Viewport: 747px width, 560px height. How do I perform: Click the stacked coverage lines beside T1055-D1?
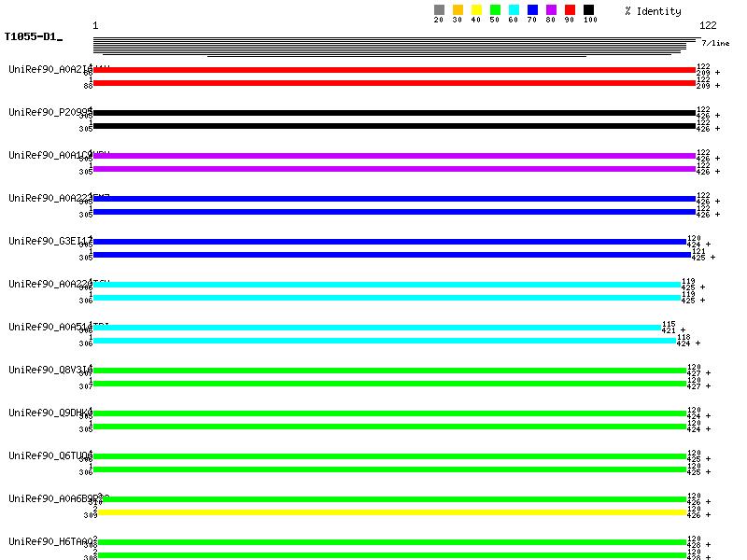click(394, 47)
